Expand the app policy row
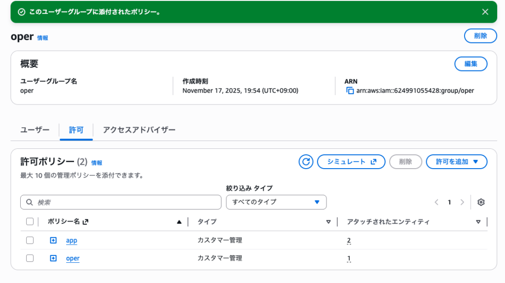505x283 pixels. [x=53, y=241]
